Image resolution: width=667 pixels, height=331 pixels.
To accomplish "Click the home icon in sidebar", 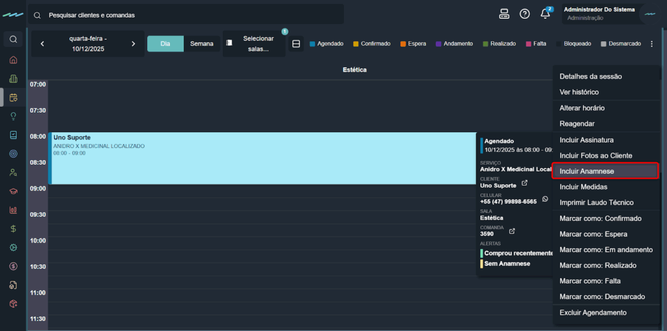I will (x=13, y=60).
